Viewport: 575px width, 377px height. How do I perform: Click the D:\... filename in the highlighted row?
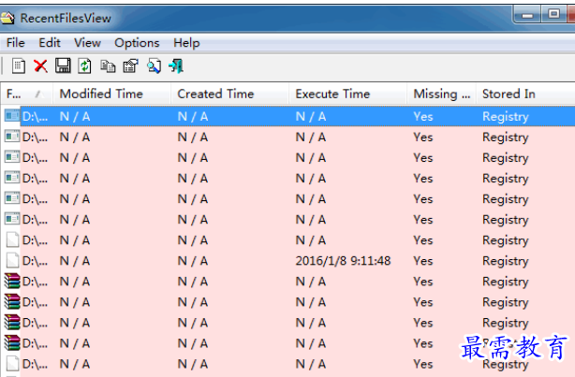[x=35, y=117]
